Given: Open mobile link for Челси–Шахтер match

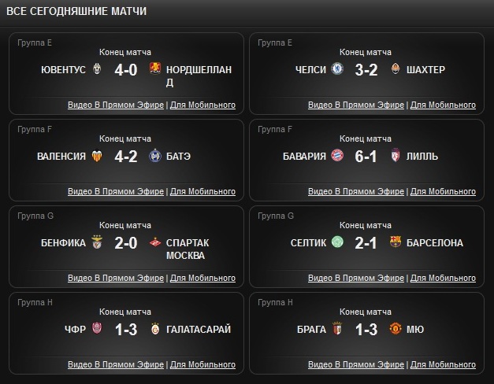Looking at the screenshot, I should coord(443,105).
